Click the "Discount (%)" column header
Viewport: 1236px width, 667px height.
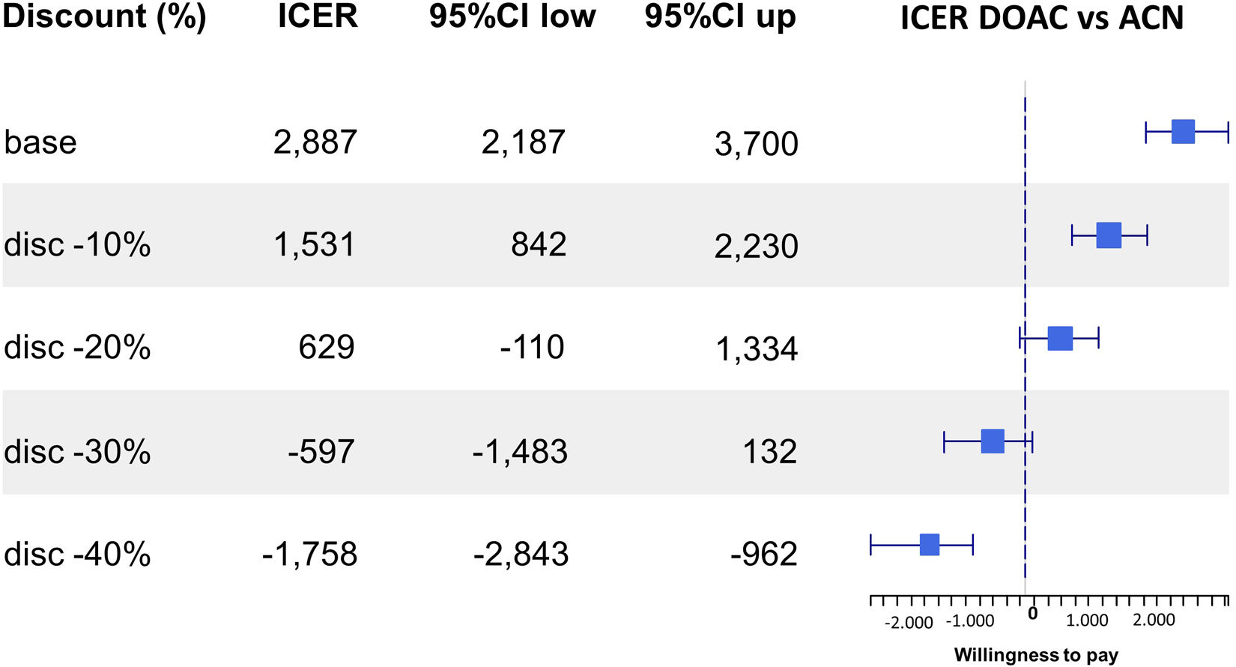(104, 16)
